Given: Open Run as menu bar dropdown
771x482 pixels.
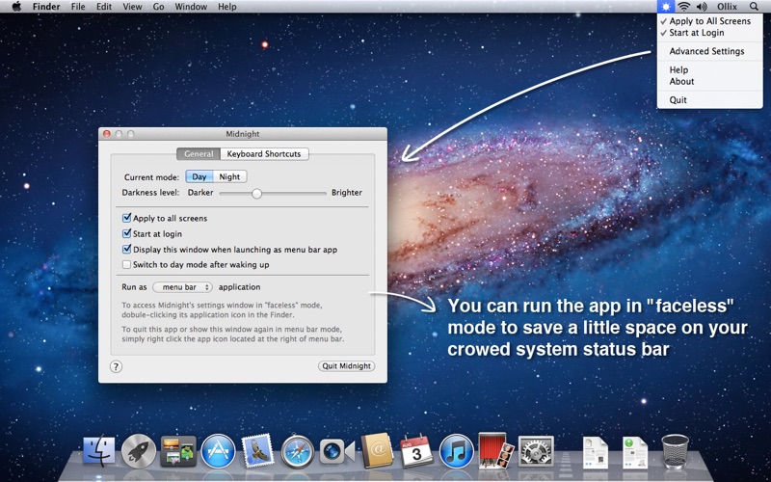Looking at the screenshot, I should (x=182, y=287).
